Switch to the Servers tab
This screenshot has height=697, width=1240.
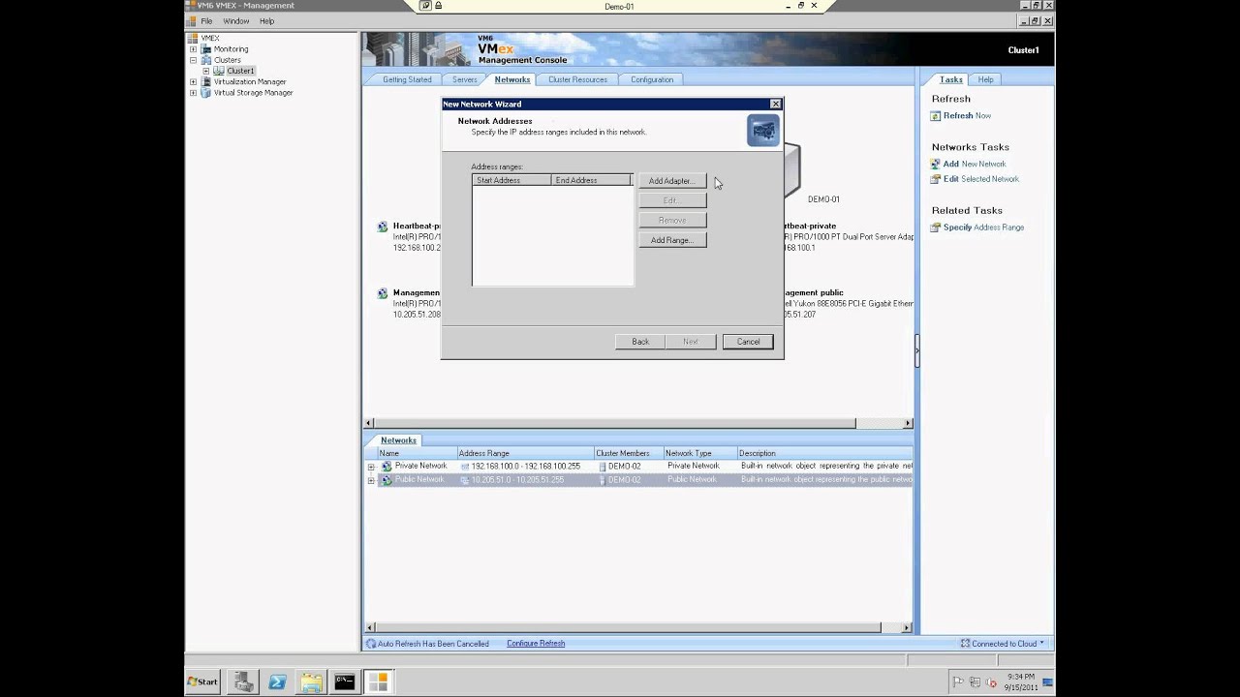[464, 79]
